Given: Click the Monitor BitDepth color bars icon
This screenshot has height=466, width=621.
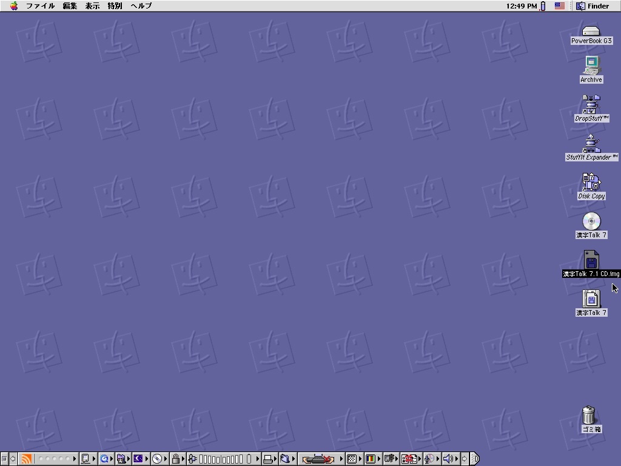Looking at the screenshot, I should [371, 459].
